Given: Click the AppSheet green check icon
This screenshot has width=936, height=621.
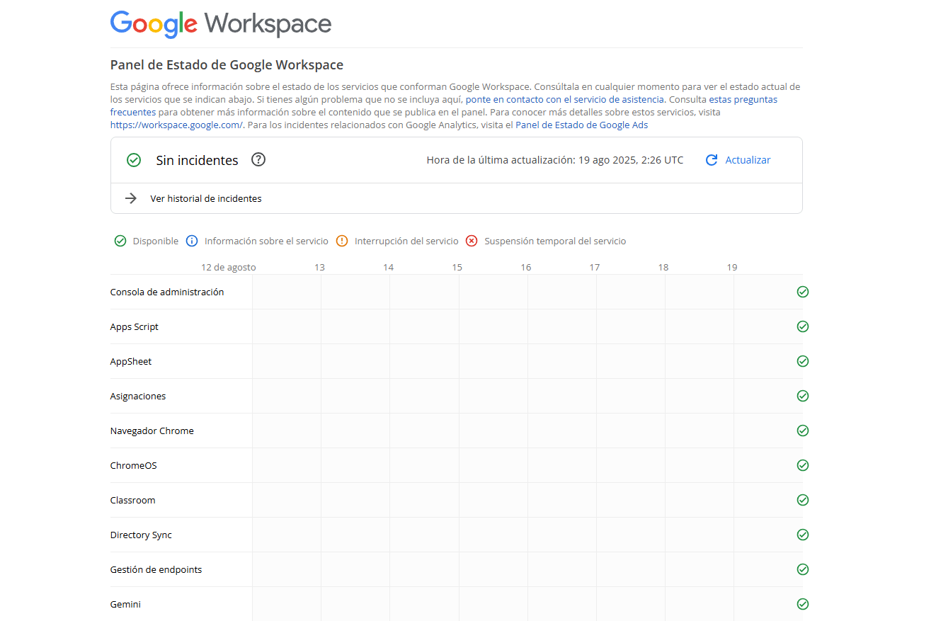Looking at the screenshot, I should [802, 361].
